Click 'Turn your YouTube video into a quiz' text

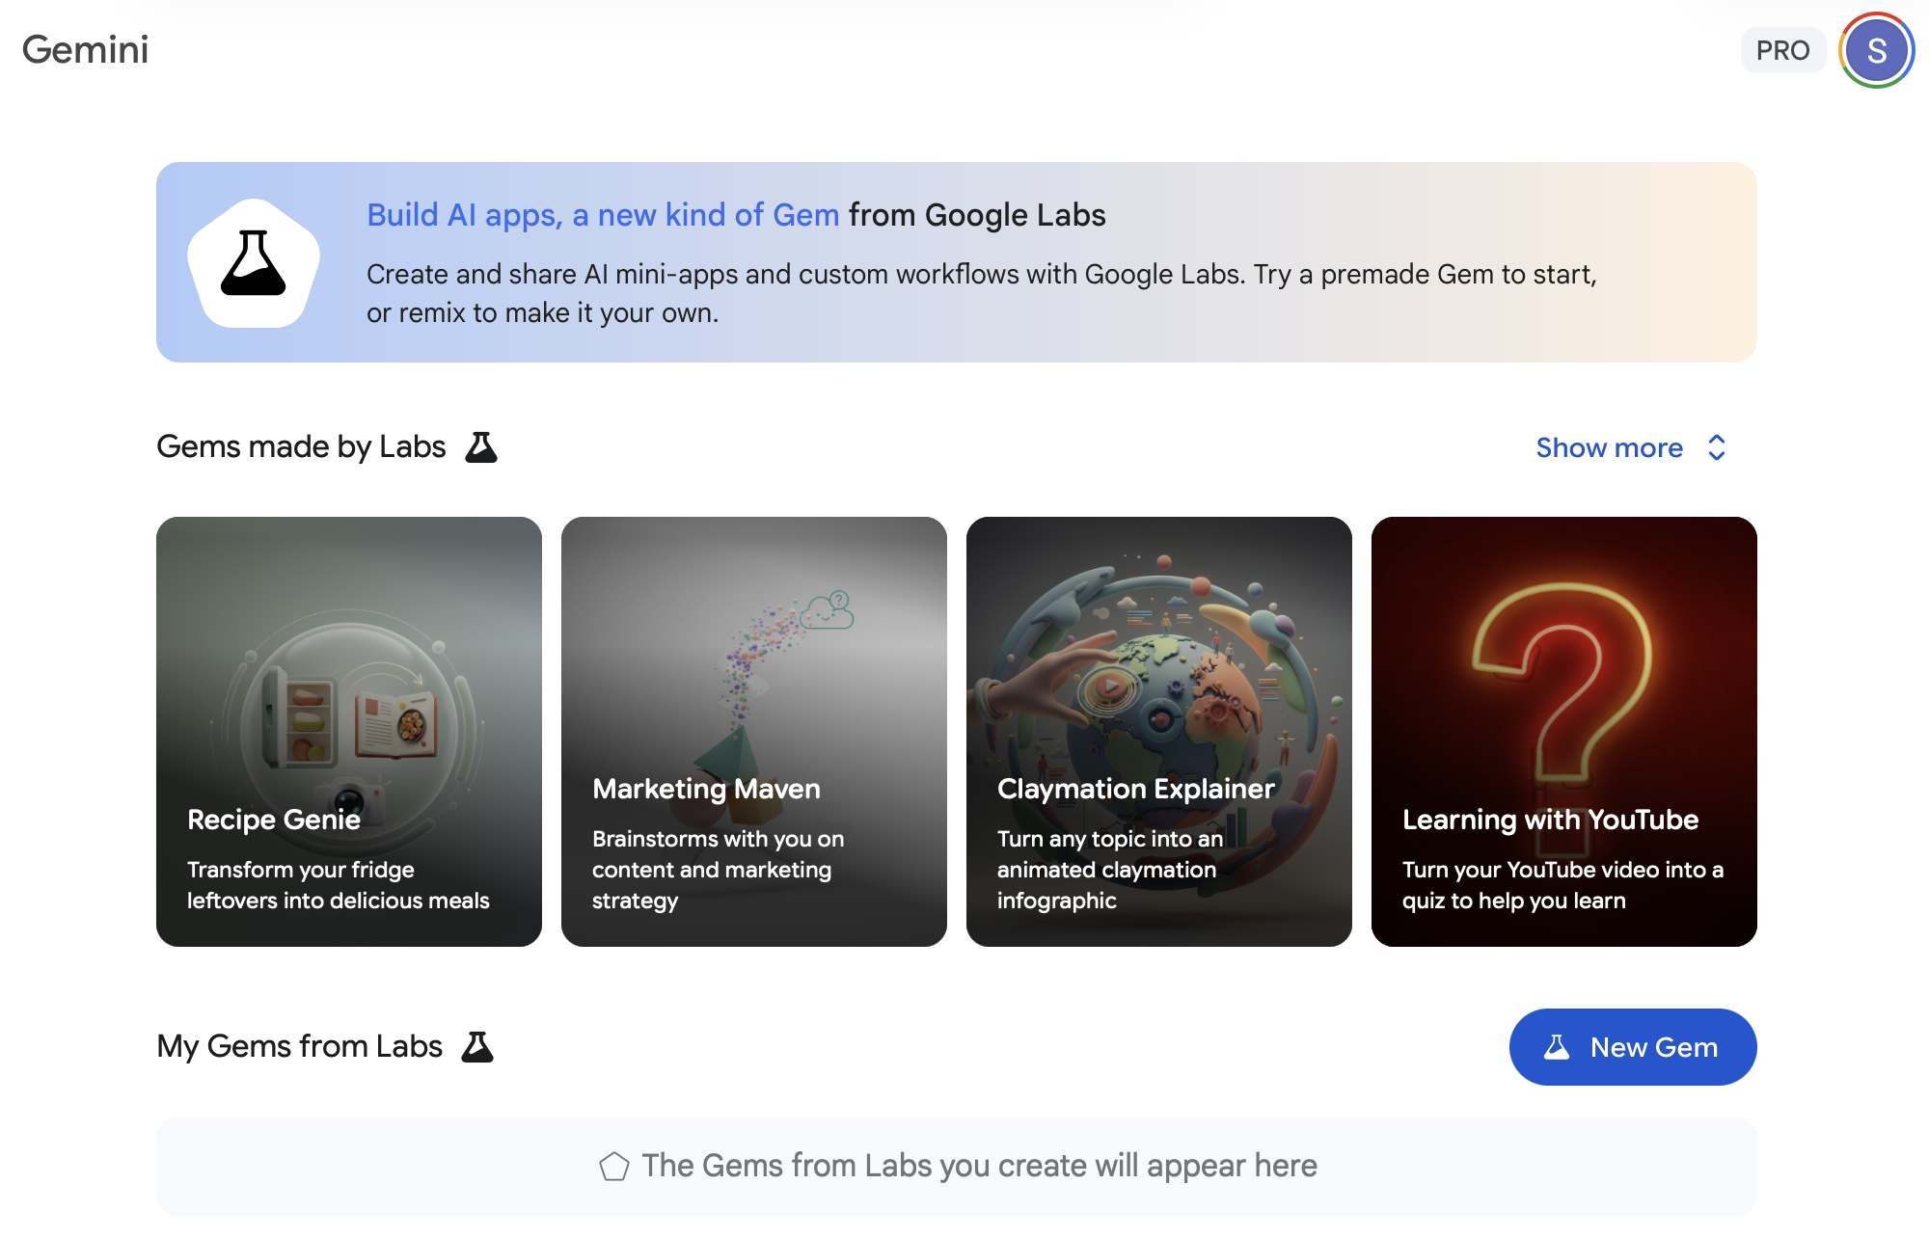point(1562,885)
